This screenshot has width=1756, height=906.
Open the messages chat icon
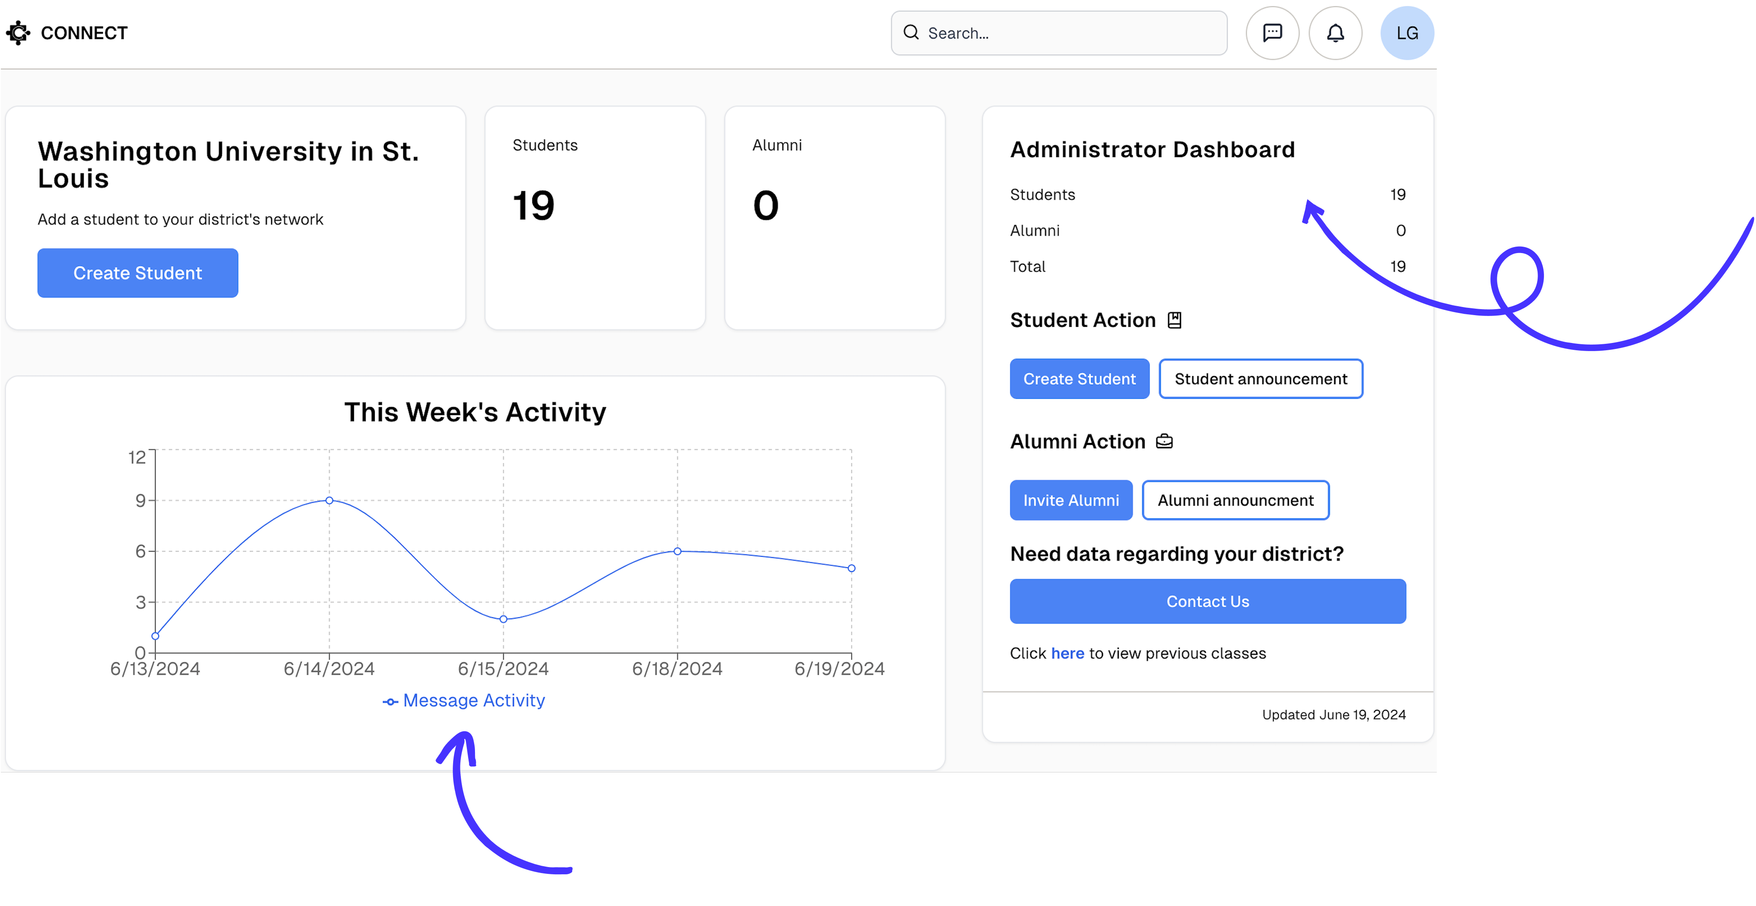[1272, 33]
